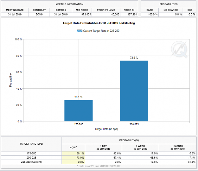198x171 pixels.
Task: Click the NO CHANGE probability header
Action: [171, 10]
